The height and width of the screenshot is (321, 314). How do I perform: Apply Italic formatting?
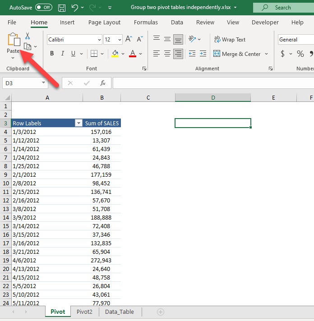63,54
